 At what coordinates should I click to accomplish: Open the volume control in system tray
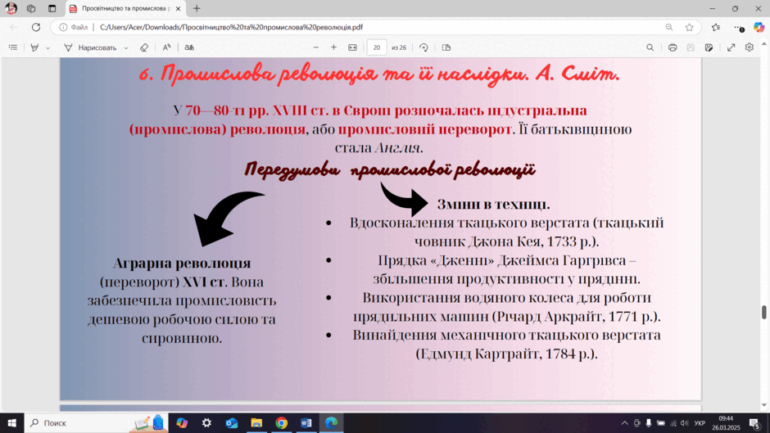(685, 422)
